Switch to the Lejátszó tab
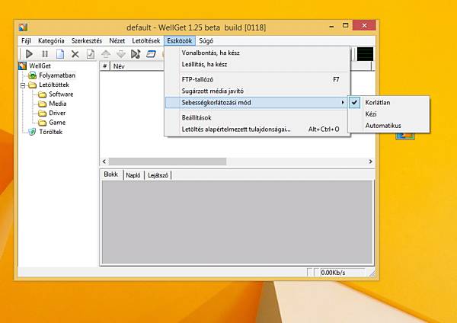Viewport: 457px width, 323px height. point(158,175)
